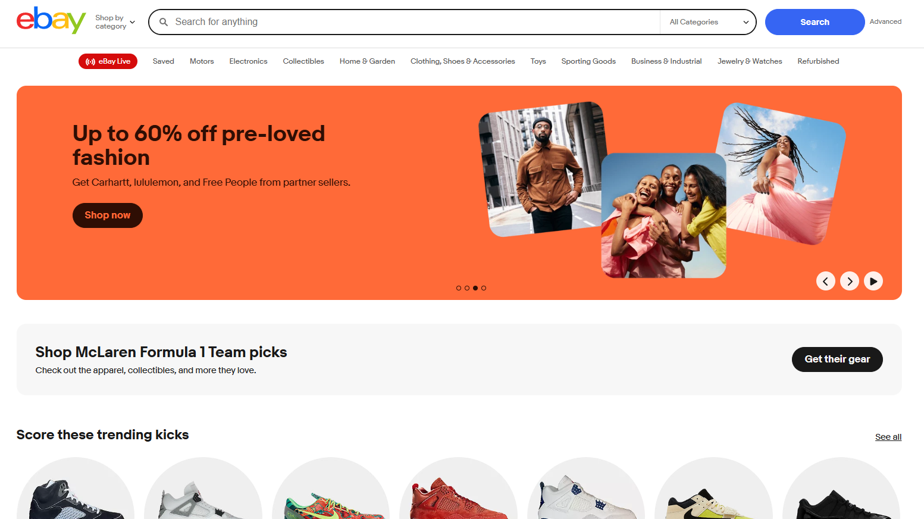Open eBay Live with broadcast icon

click(x=108, y=61)
